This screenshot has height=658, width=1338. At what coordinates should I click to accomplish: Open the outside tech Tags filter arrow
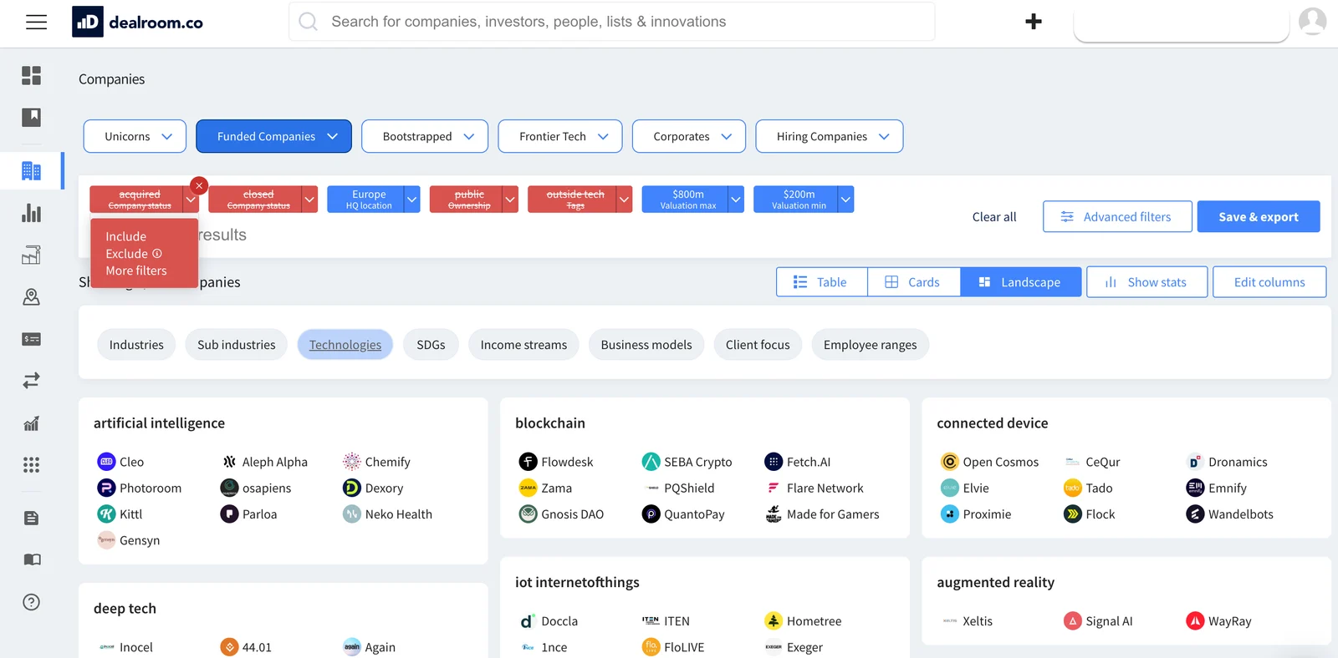point(624,200)
